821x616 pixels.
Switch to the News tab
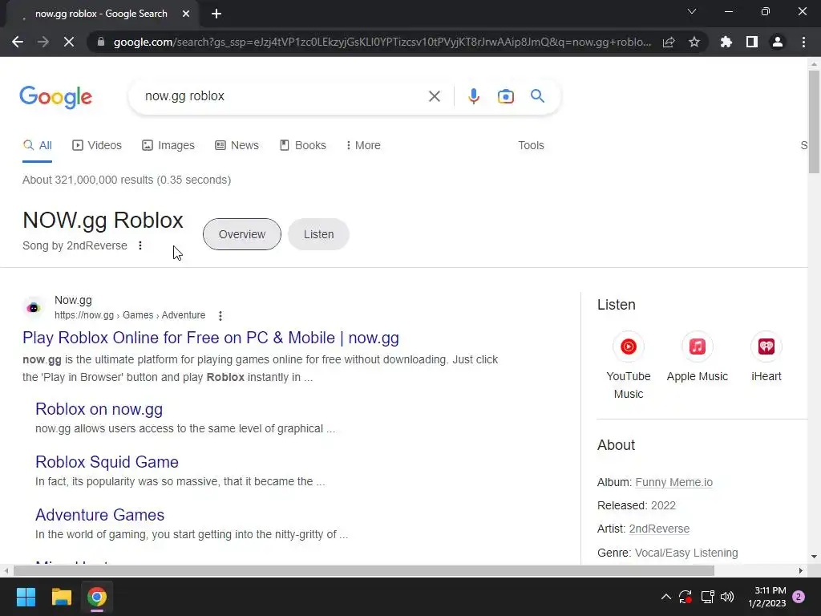tap(237, 146)
